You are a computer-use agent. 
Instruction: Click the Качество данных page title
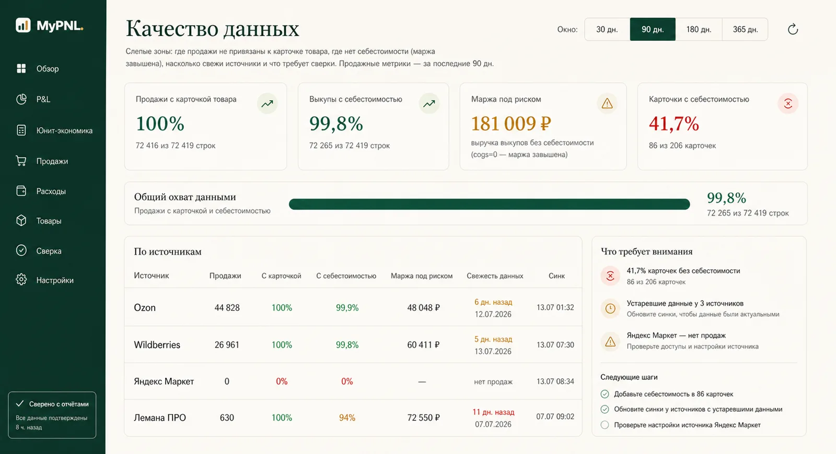212,29
